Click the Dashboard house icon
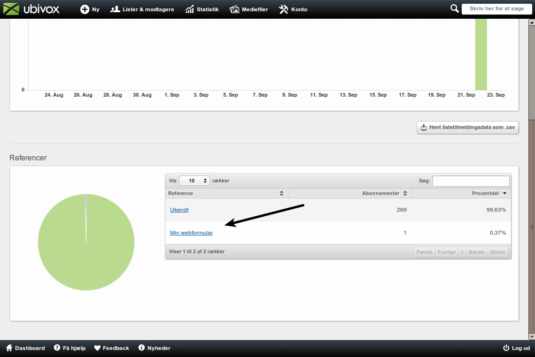Viewport: 535px width, 357px height. 9,348
